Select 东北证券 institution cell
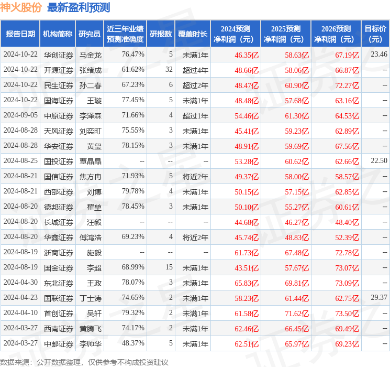This screenshot has height=367, width=390. point(59,283)
